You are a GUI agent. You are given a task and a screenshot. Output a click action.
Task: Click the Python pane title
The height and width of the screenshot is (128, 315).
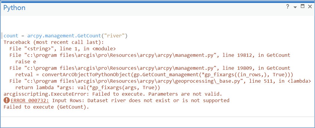tap(14, 8)
